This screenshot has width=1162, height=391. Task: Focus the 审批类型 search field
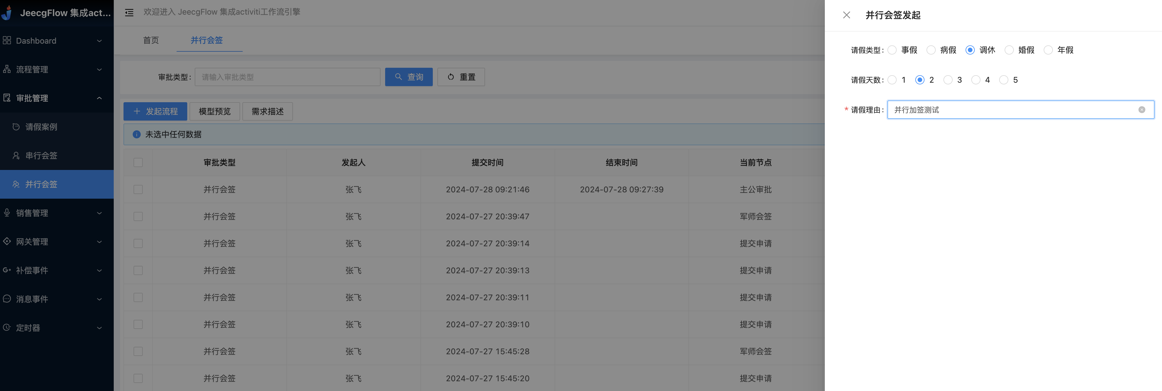[x=287, y=77]
